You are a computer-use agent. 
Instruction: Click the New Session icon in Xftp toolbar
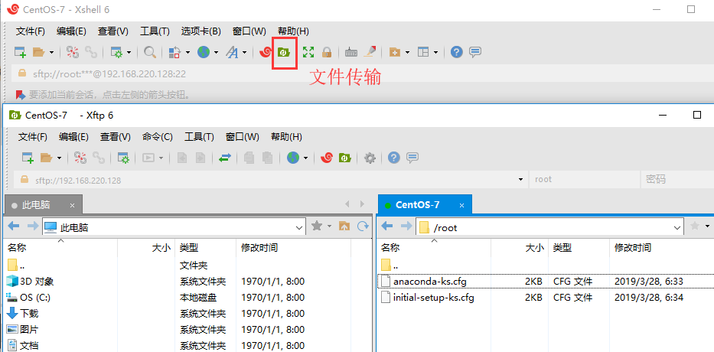(x=28, y=158)
